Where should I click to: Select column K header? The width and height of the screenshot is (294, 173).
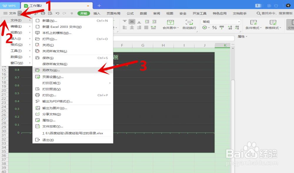[222, 45]
